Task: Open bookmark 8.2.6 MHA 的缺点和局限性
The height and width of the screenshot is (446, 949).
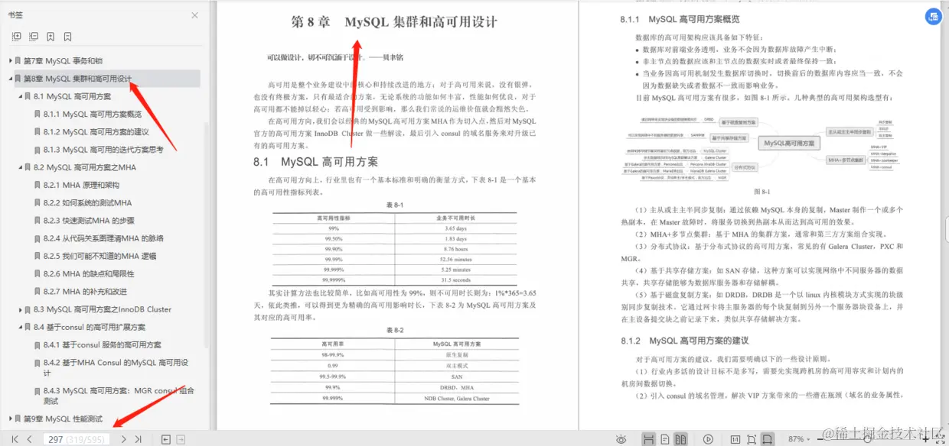Action: [x=89, y=273]
